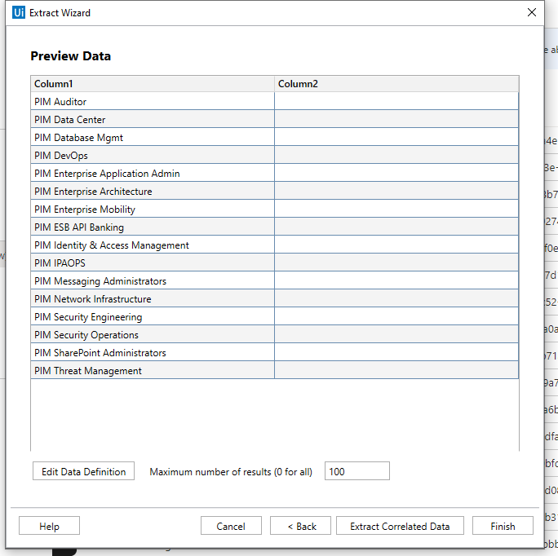Viewport: 558px width, 556px height.
Task: Focus the maximum number of results field
Action: pos(357,471)
